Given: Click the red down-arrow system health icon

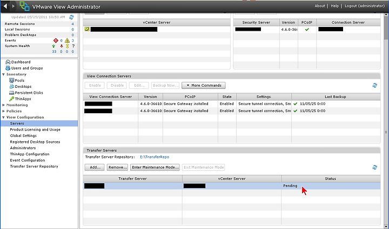Looking at the screenshot, I should coord(61,46).
